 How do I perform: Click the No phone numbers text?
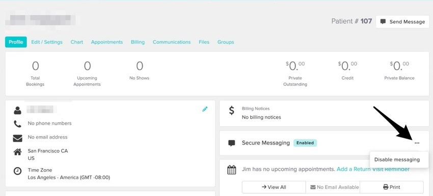click(x=50, y=123)
